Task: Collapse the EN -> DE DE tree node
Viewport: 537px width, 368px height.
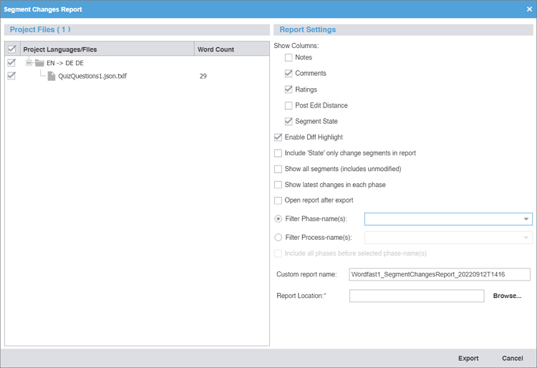Action: [x=29, y=63]
